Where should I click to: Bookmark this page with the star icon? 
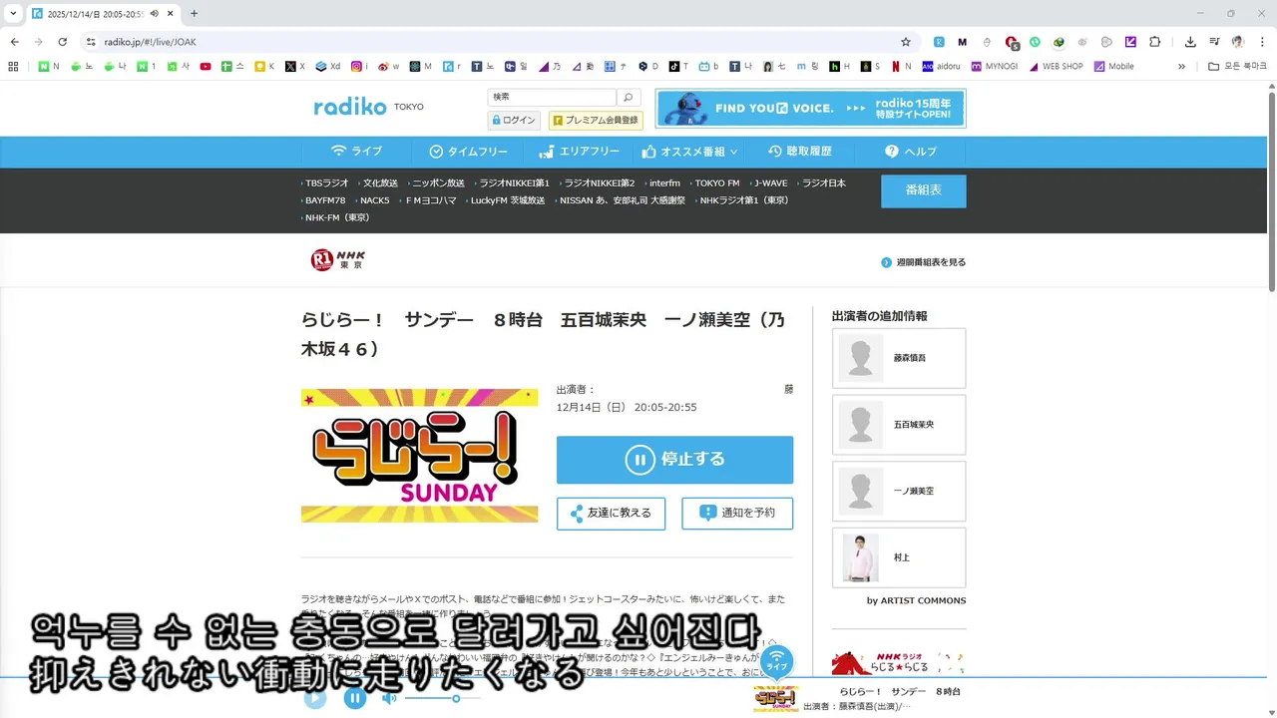tap(906, 42)
